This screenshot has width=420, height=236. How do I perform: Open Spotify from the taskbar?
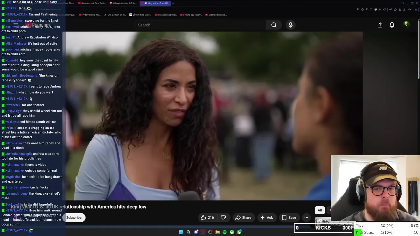(x=224, y=232)
